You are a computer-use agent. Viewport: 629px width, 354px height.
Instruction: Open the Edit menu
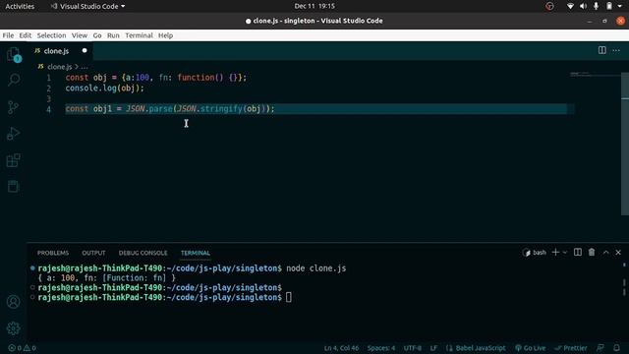[25, 35]
